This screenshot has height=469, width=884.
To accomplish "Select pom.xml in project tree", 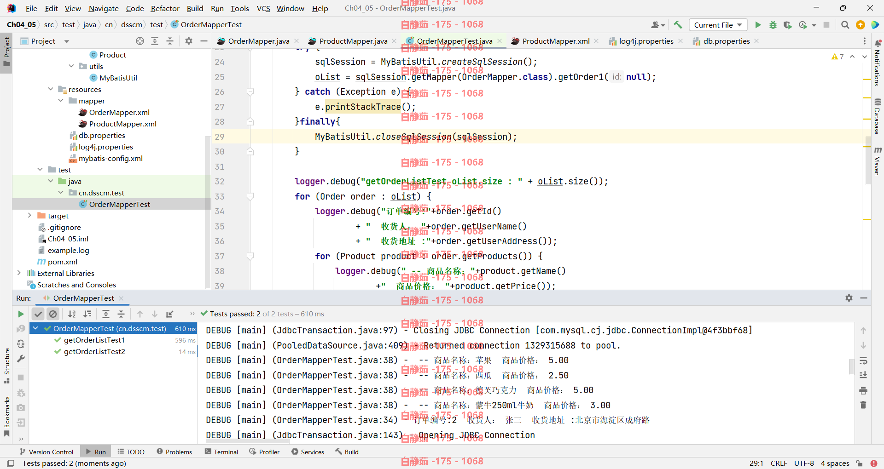I will [63, 262].
